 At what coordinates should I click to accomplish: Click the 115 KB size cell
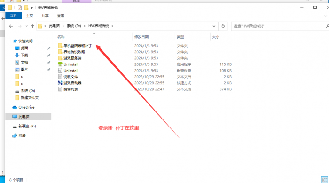(x=226, y=64)
